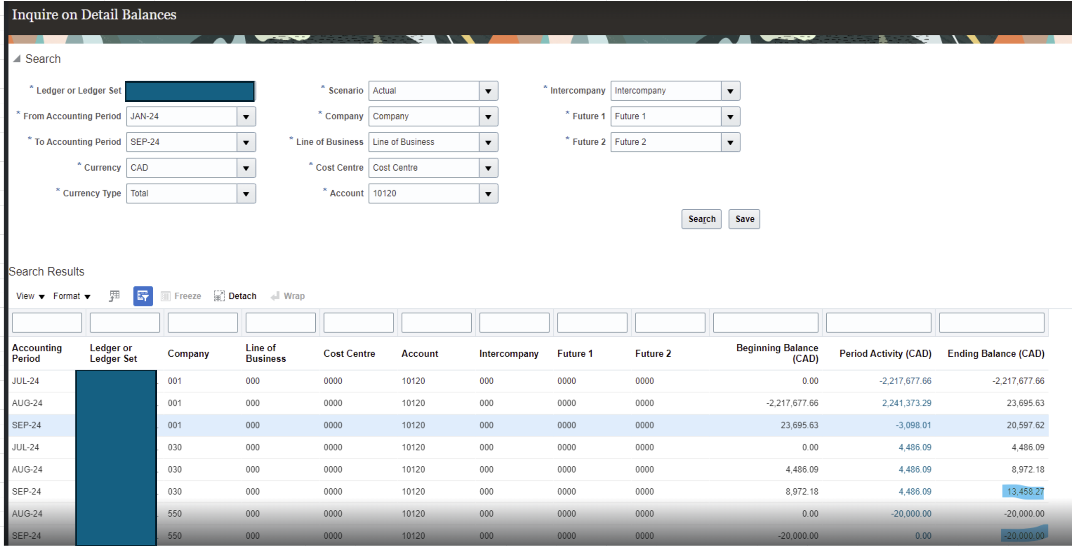Click filter box above Ending Balance column

[991, 323]
